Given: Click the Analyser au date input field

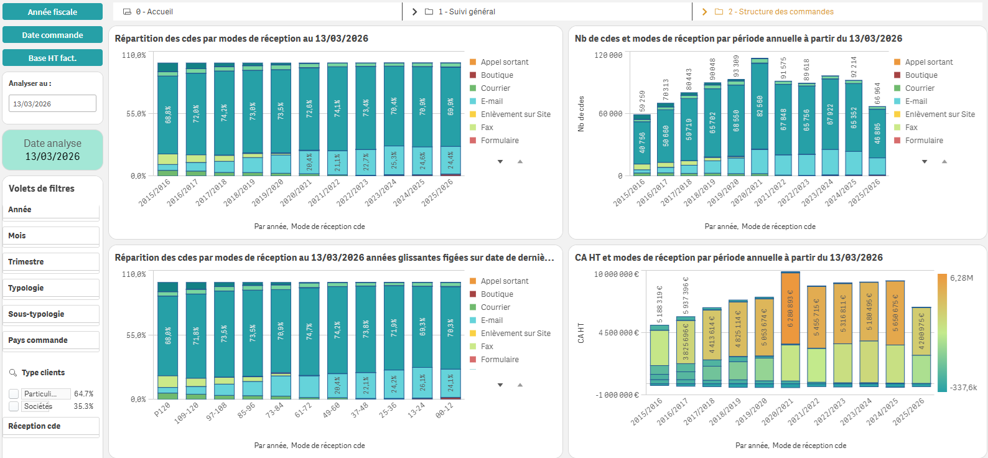Looking at the screenshot, I should [52, 104].
